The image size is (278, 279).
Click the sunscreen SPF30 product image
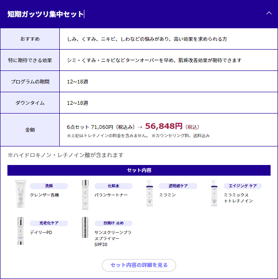coord(85,230)
